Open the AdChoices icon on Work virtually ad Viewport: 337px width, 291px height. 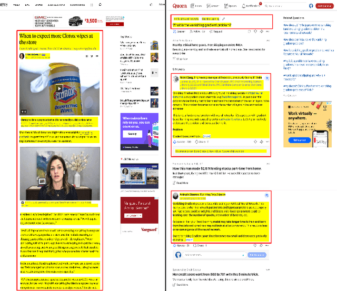point(330,103)
